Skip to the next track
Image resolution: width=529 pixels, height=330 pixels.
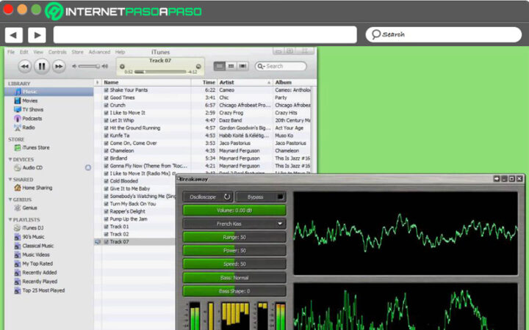coord(59,66)
